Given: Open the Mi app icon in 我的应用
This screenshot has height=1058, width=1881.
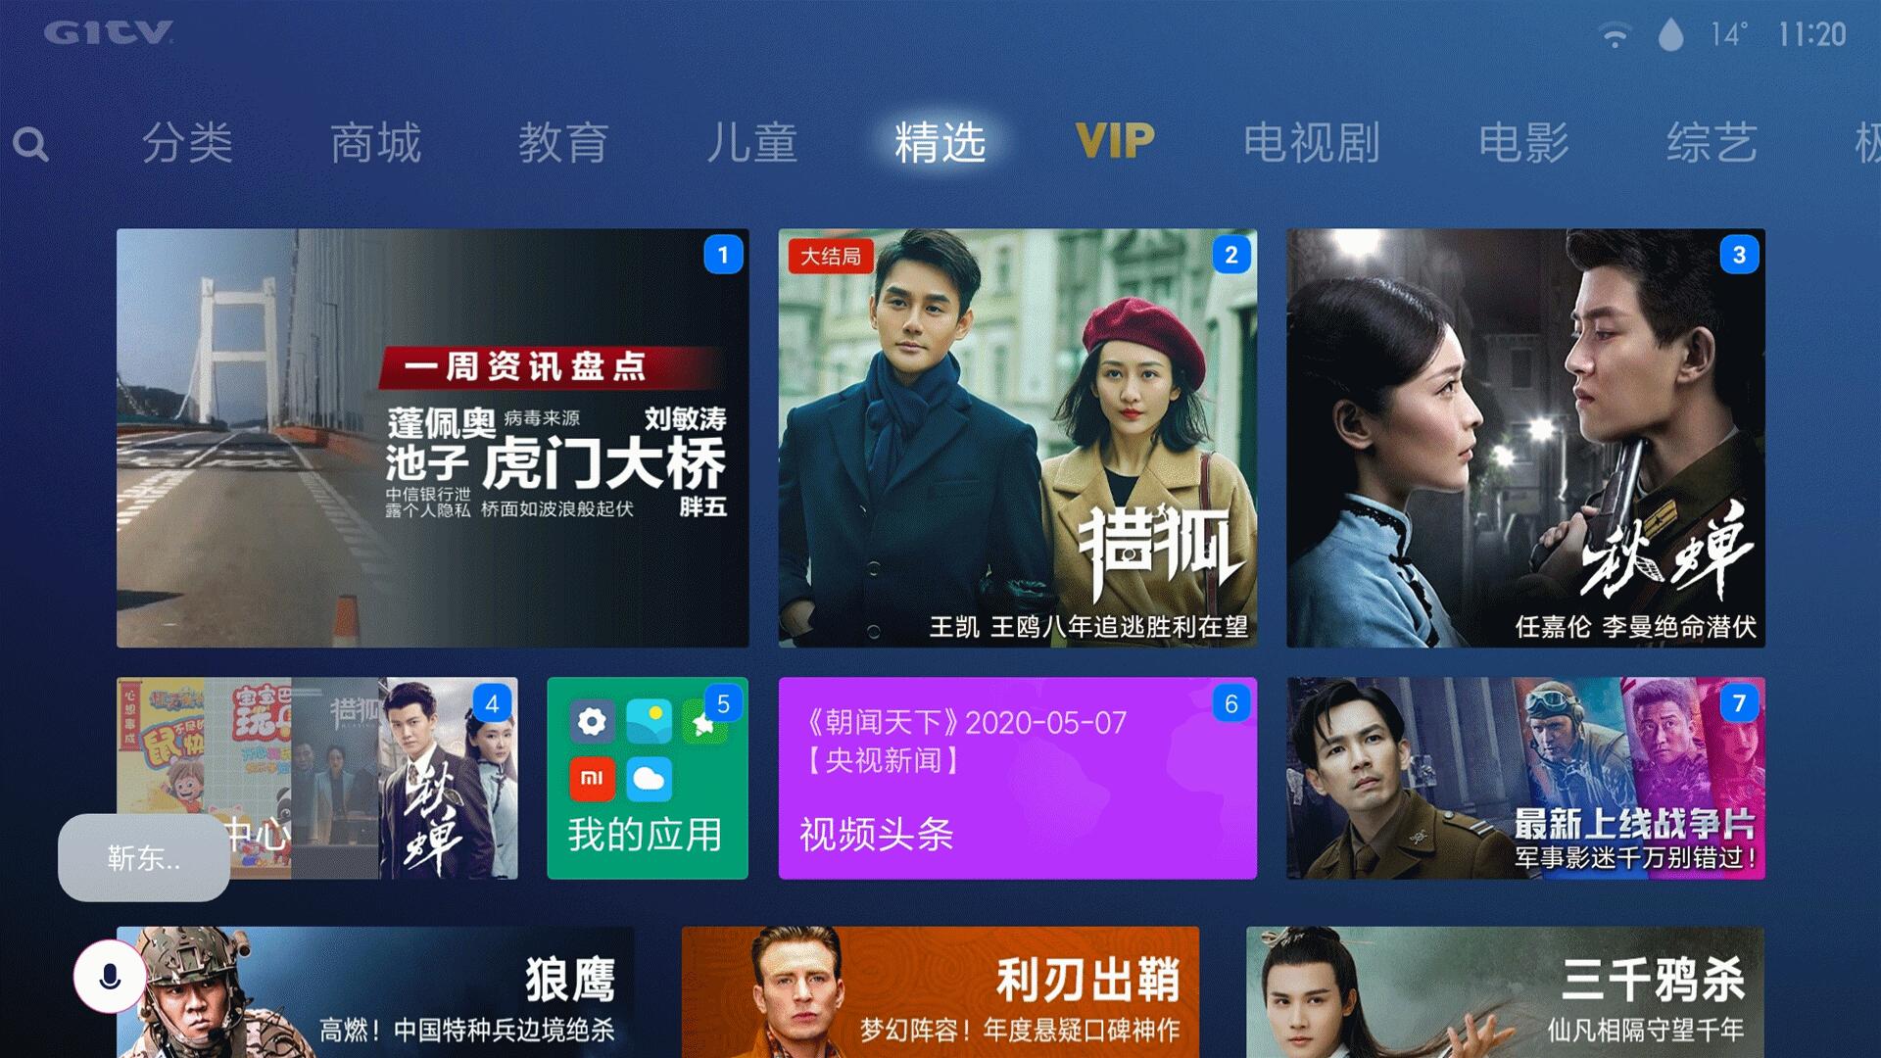Looking at the screenshot, I should (592, 779).
